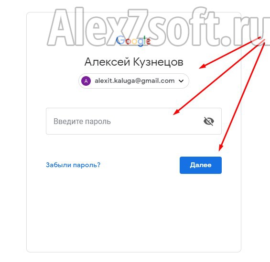Screen dimensions: 270x262
Task: Expand the account switcher chevron arrow
Action: pyautogui.click(x=181, y=81)
